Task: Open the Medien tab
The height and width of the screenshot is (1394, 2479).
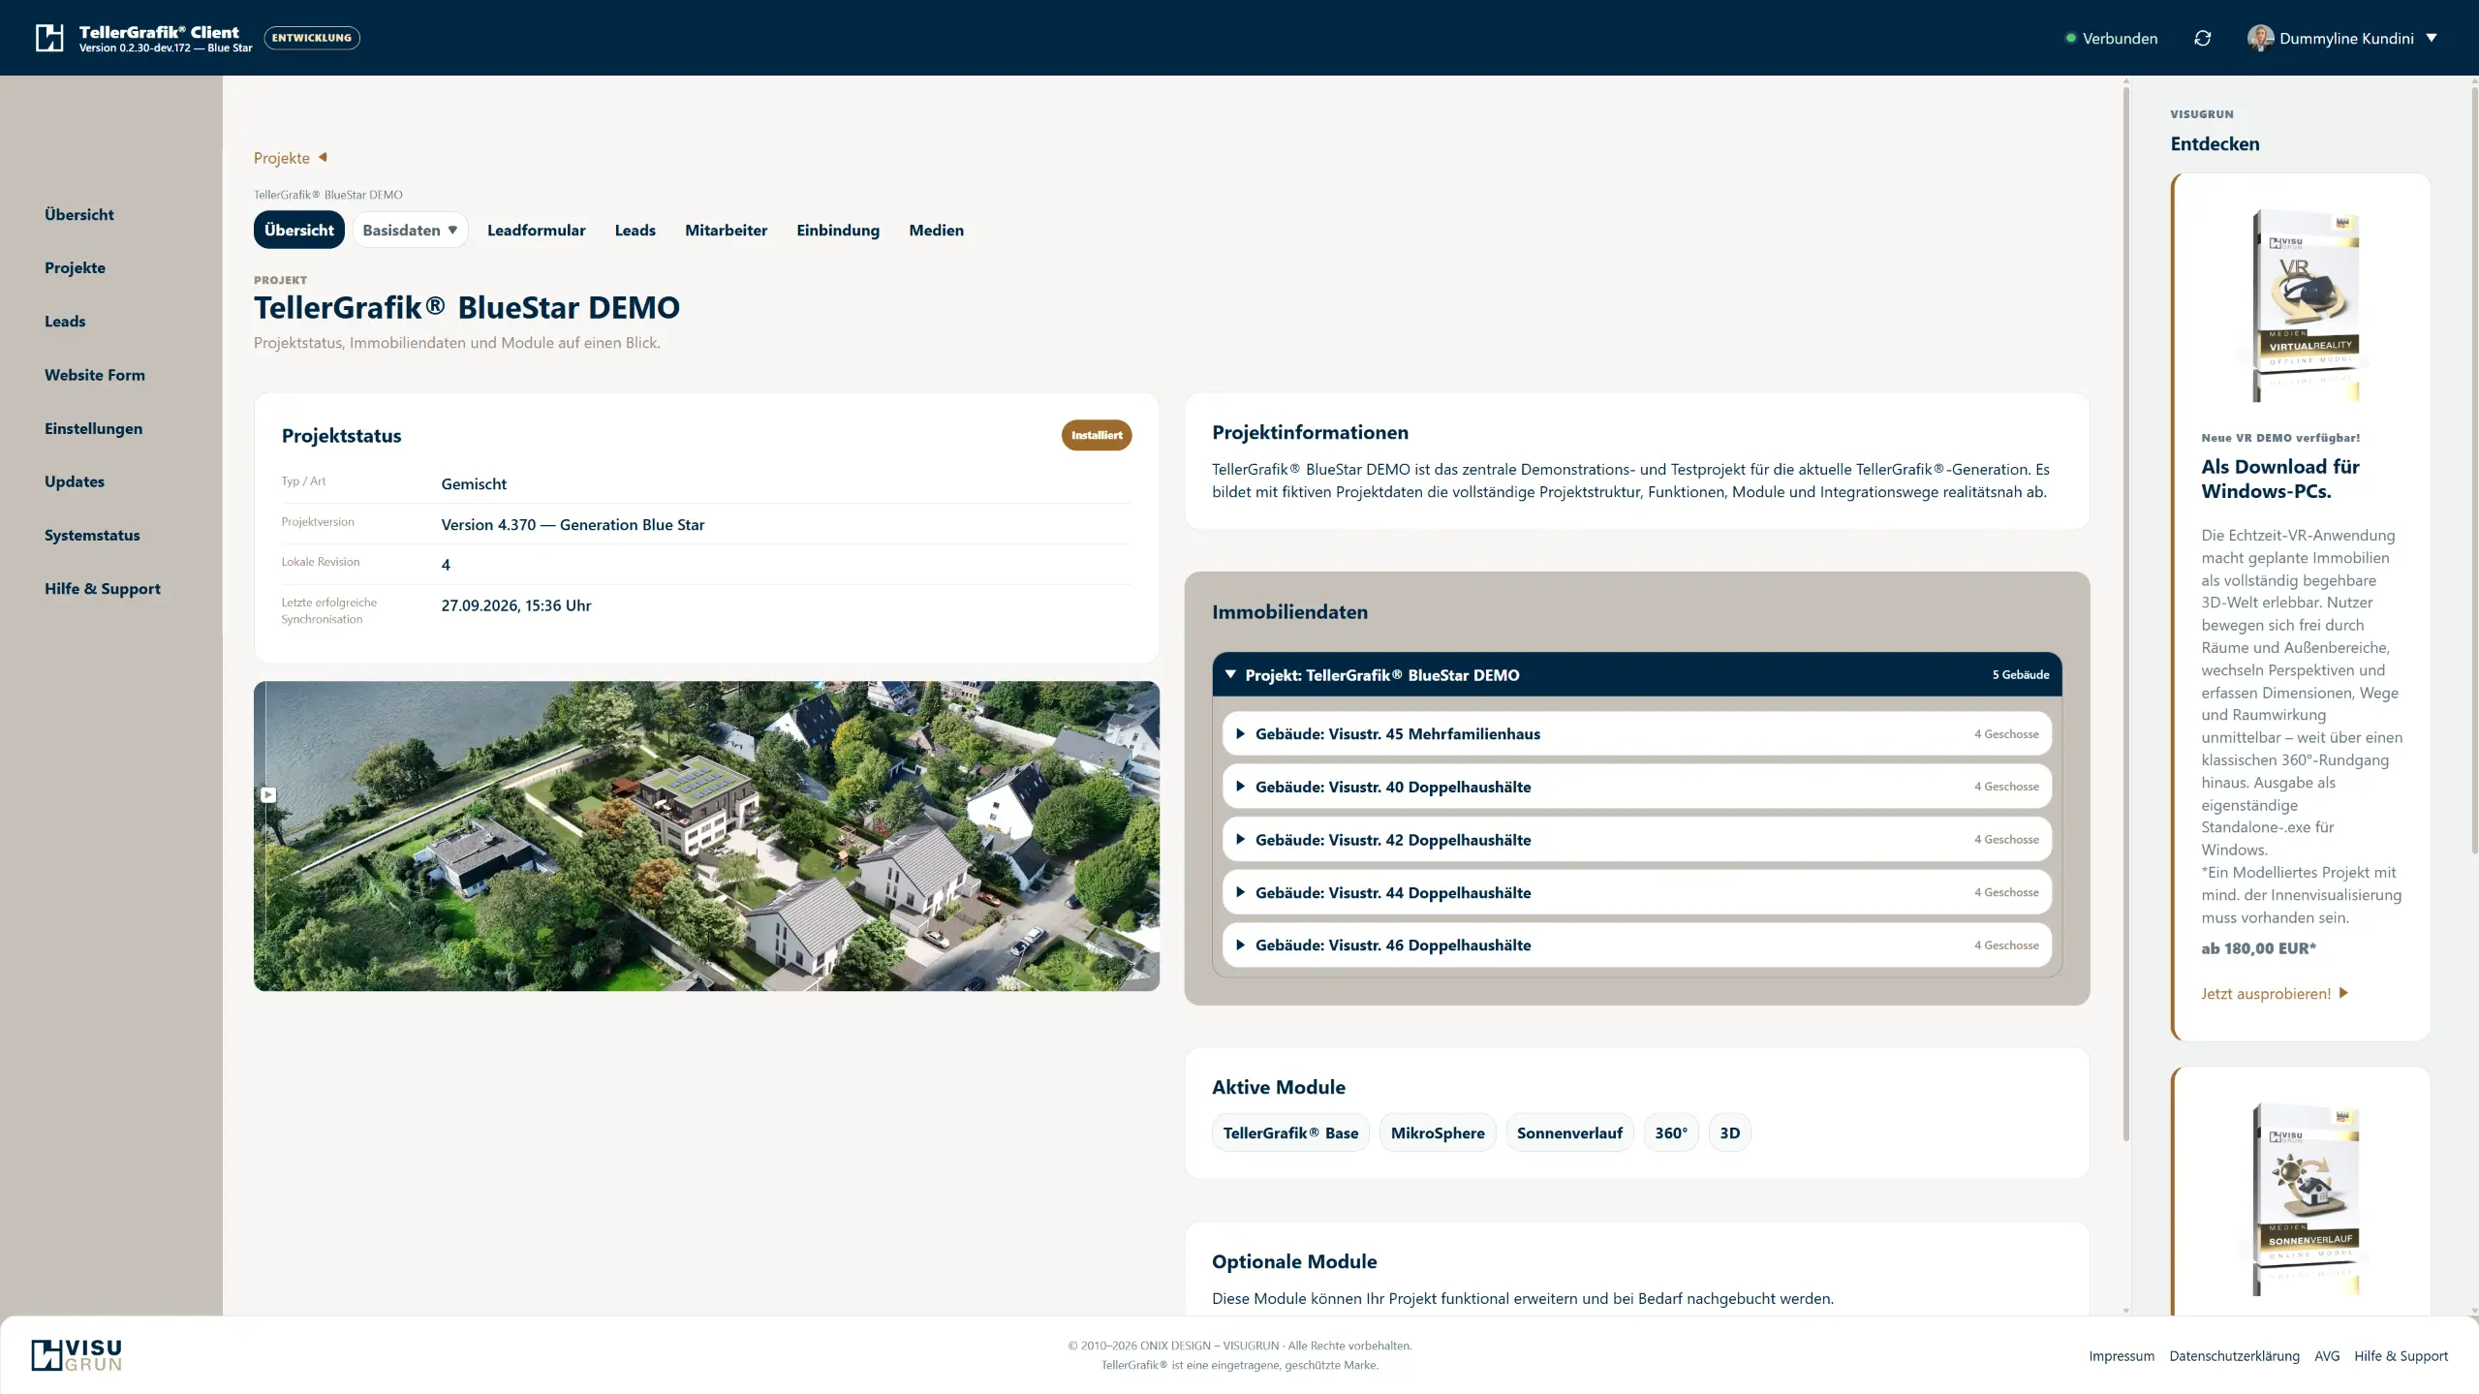Action: pos(936,230)
